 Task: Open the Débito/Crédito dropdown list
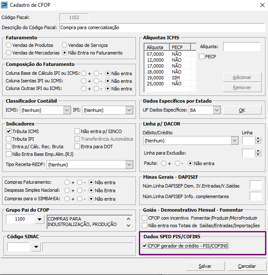click(x=235, y=141)
